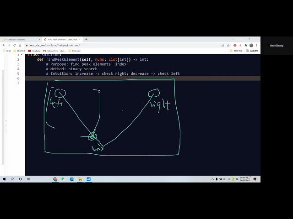Share this page from the address bar
The height and width of the screenshot is (219, 293).
tap(223, 45)
